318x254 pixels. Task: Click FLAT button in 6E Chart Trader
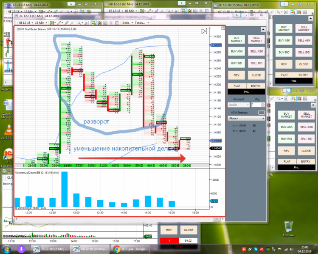(x=237, y=86)
